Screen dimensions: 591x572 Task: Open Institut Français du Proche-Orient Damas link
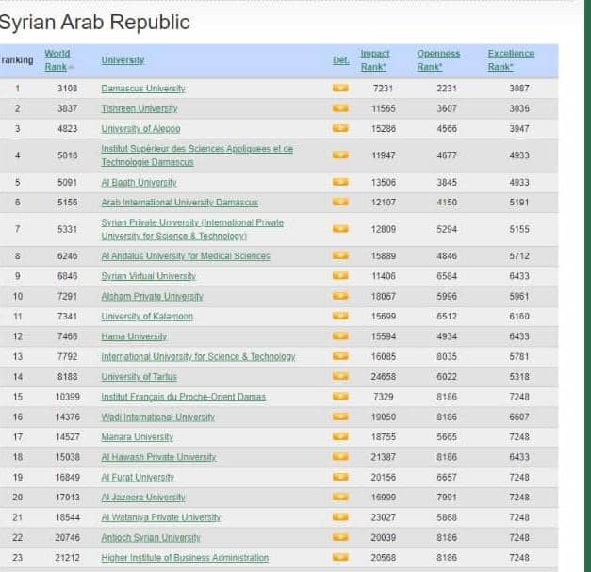183,397
